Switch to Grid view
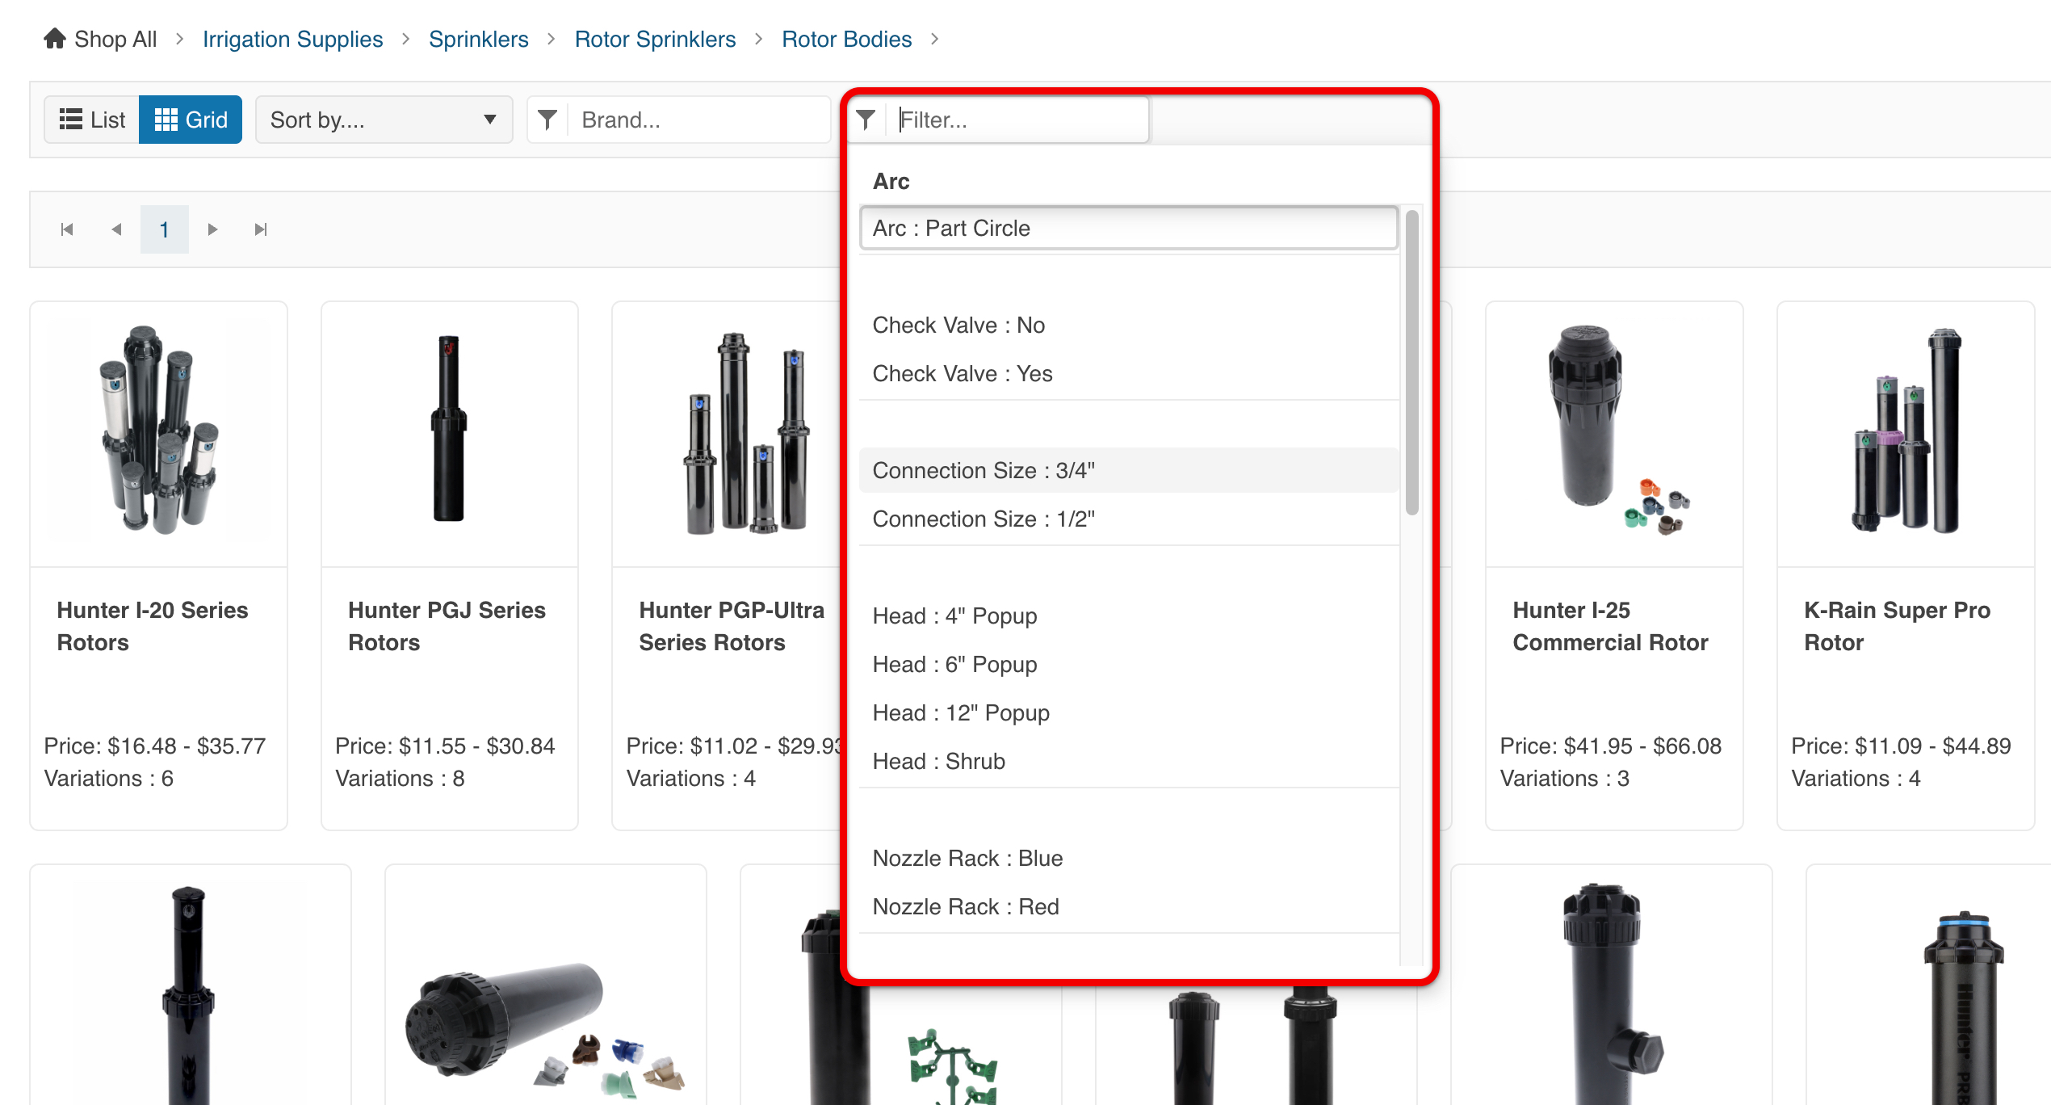The image size is (2051, 1105). click(191, 120)
